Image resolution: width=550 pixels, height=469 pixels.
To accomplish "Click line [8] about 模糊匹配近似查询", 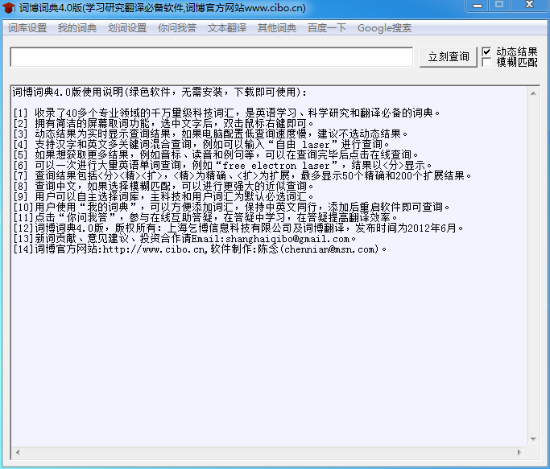I will click(163, 186).
